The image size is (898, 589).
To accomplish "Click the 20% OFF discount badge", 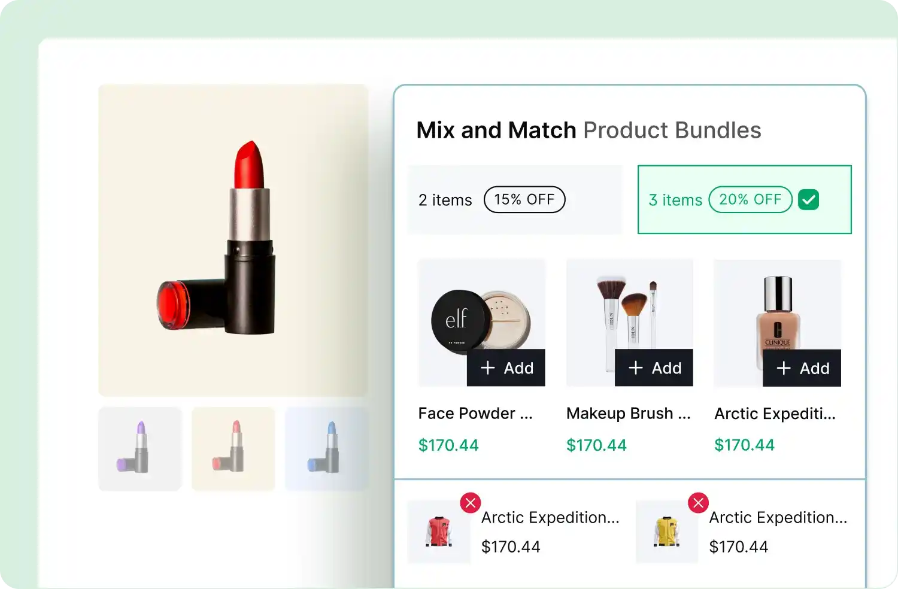I will coord(750,199).
